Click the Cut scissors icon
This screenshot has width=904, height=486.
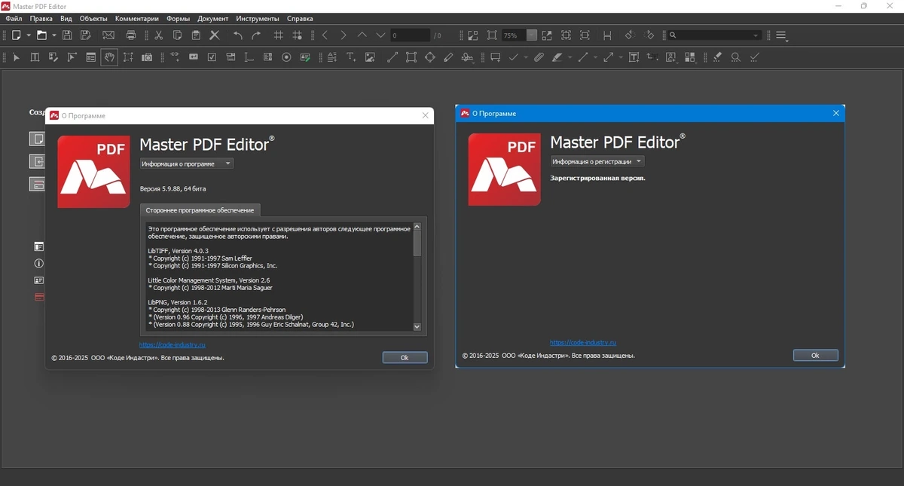158,35
